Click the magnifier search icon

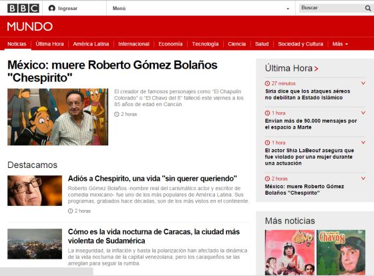click(x=368, y=9)
